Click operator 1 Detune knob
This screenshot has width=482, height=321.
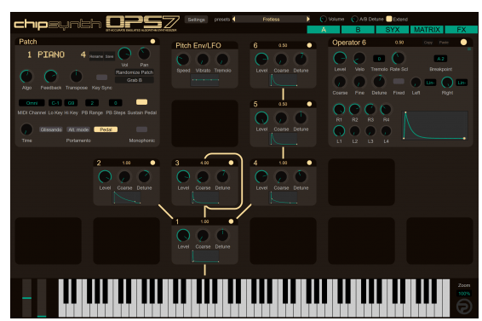(x=222, y=236)
